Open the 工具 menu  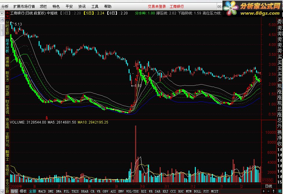(x=95, y=7)
